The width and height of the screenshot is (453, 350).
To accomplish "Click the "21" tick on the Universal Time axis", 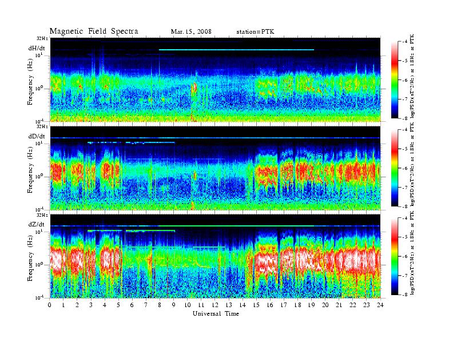I will [x=339, y=305].
